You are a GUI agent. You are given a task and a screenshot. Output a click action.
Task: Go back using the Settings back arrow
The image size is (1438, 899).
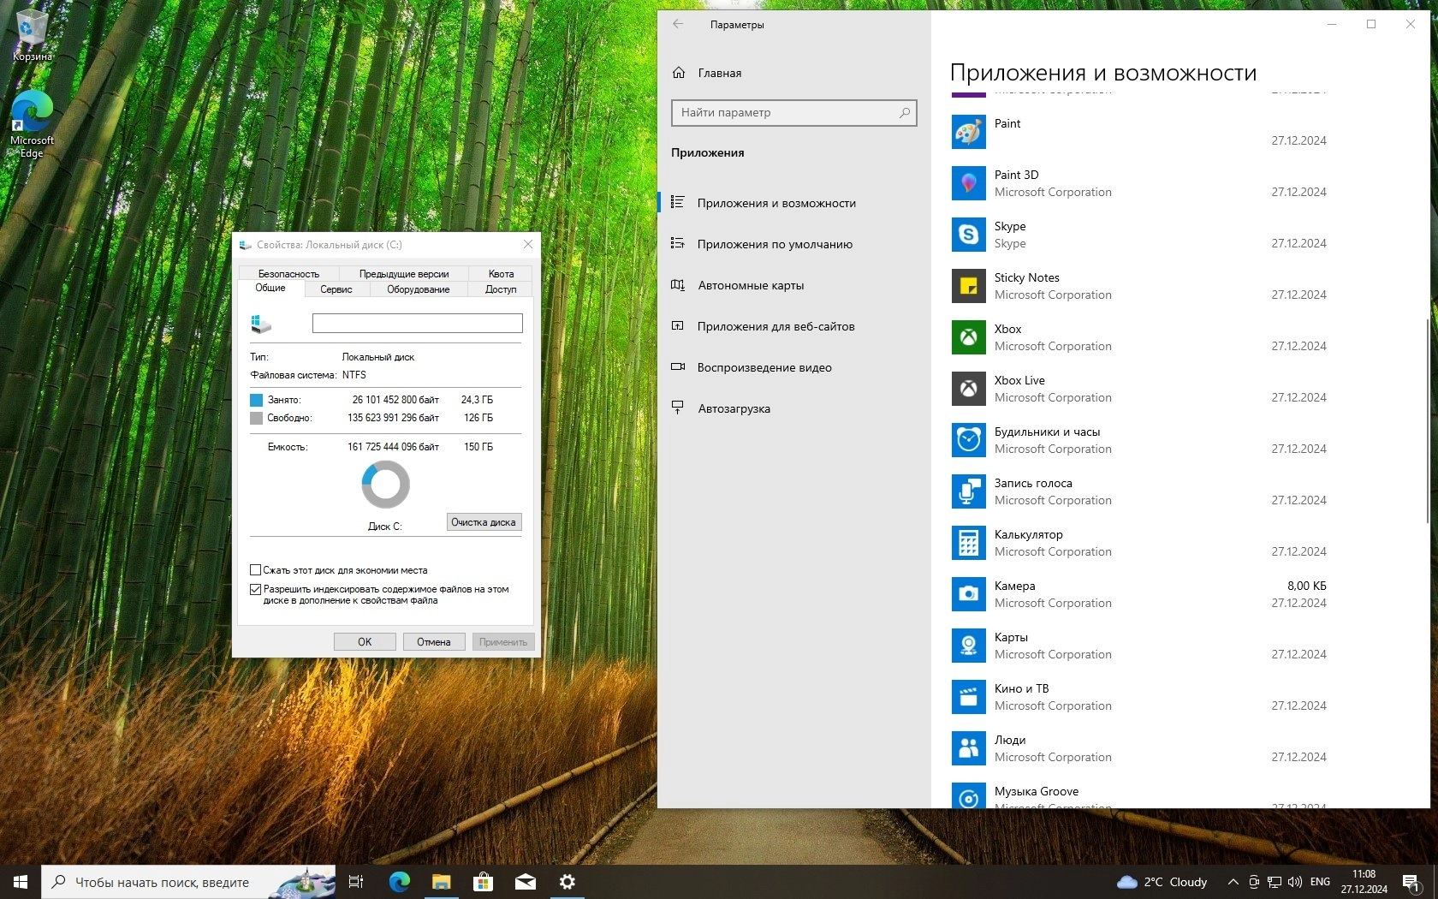coord(678,24)
